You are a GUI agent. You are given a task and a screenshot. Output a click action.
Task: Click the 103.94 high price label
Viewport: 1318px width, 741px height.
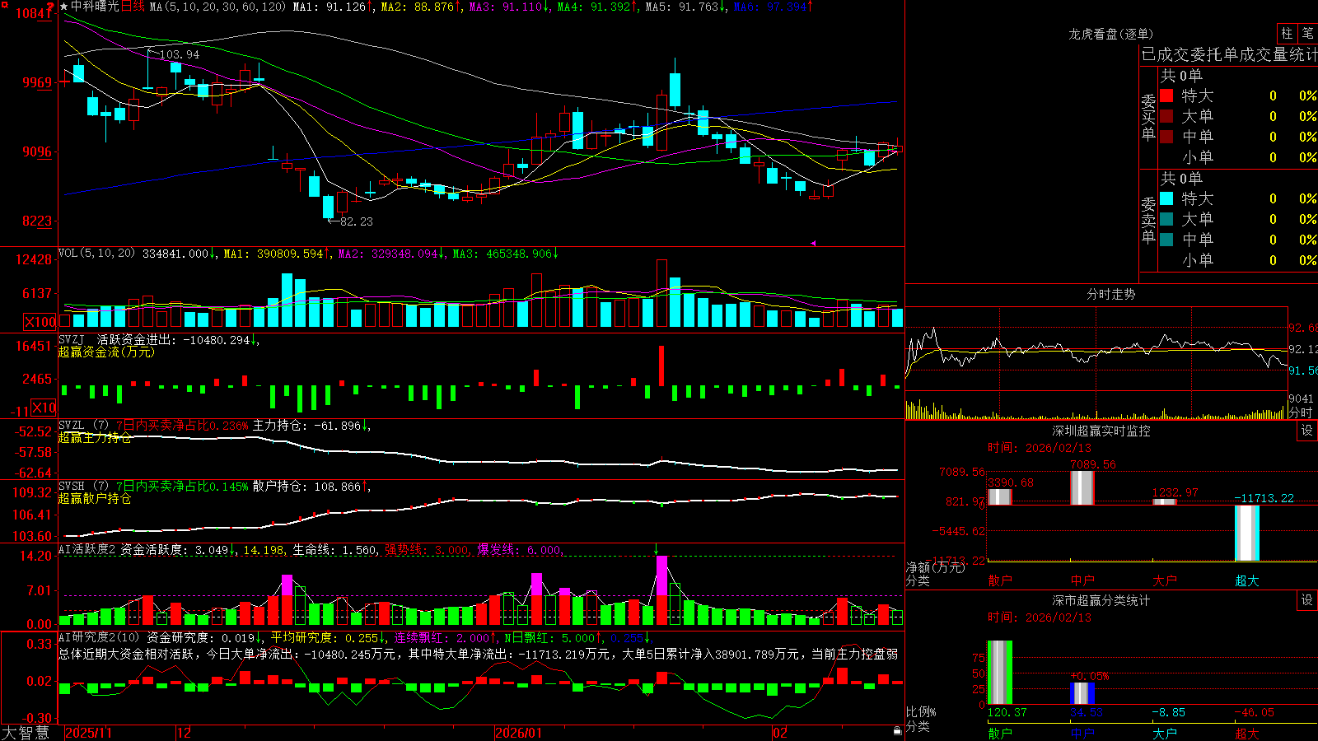(x=179, y=54)
